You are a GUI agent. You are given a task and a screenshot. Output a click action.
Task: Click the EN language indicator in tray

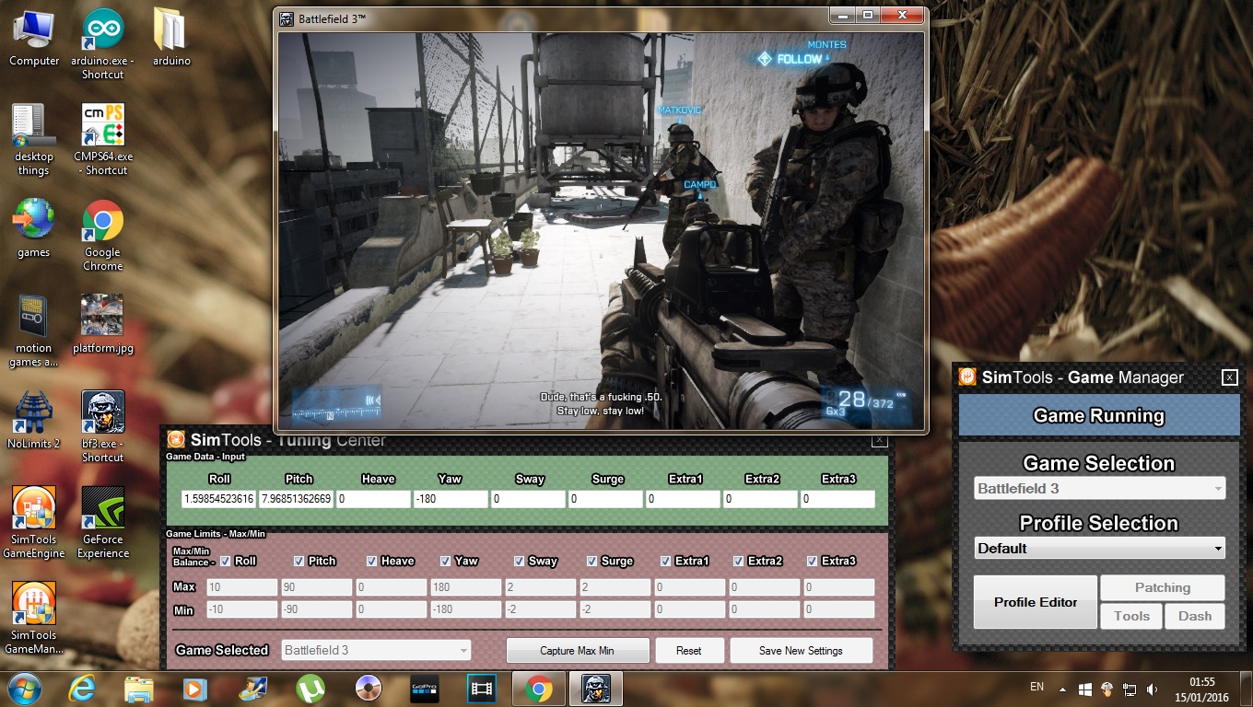pyautogui.click(x=1036, y=688)
